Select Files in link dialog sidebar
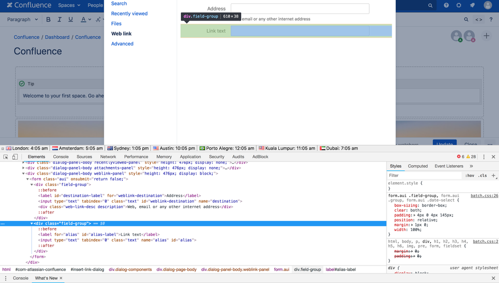This screenshot has width=499, height=283. tap(116, 23)
